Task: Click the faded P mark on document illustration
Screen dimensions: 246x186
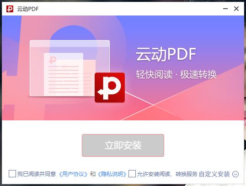Action: (53, 60)
